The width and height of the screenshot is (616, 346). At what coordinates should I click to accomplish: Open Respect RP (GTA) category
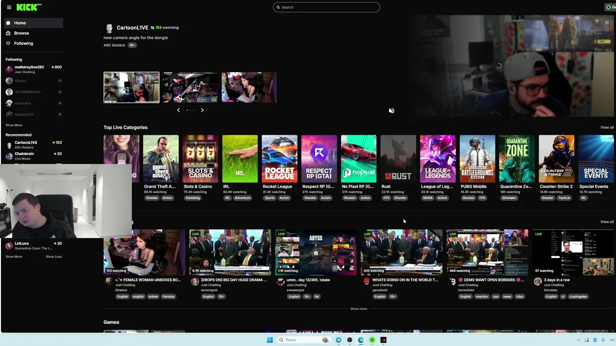(x=319, y=159)
